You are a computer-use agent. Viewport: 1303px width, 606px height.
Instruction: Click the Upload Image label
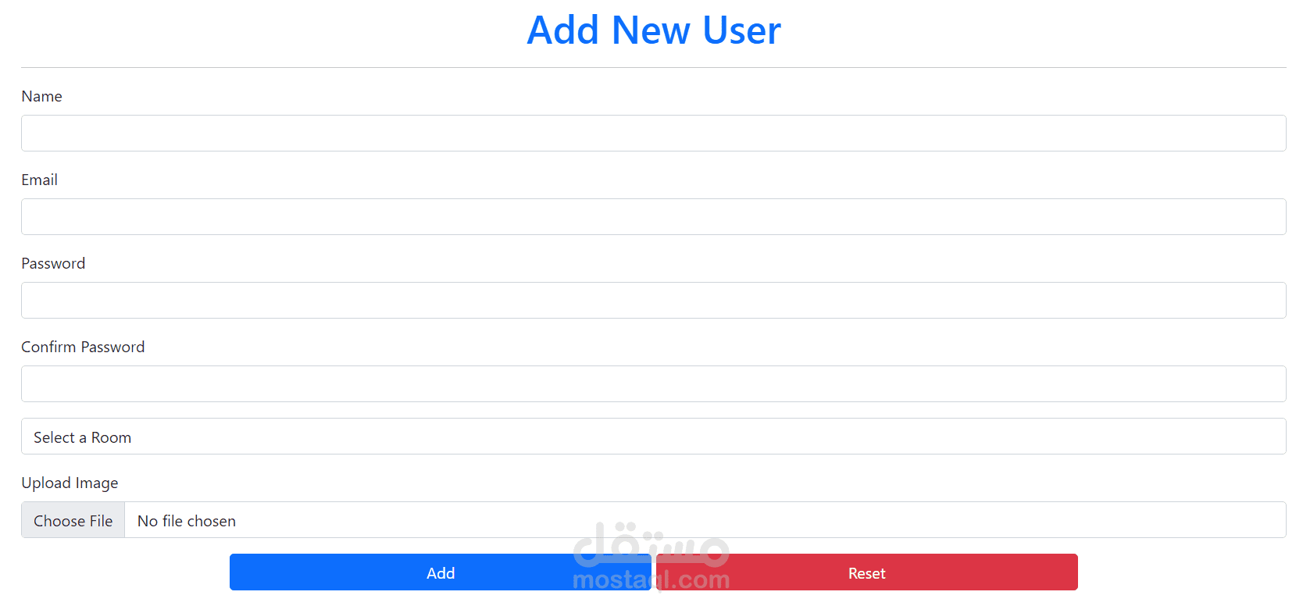(70, 483)
